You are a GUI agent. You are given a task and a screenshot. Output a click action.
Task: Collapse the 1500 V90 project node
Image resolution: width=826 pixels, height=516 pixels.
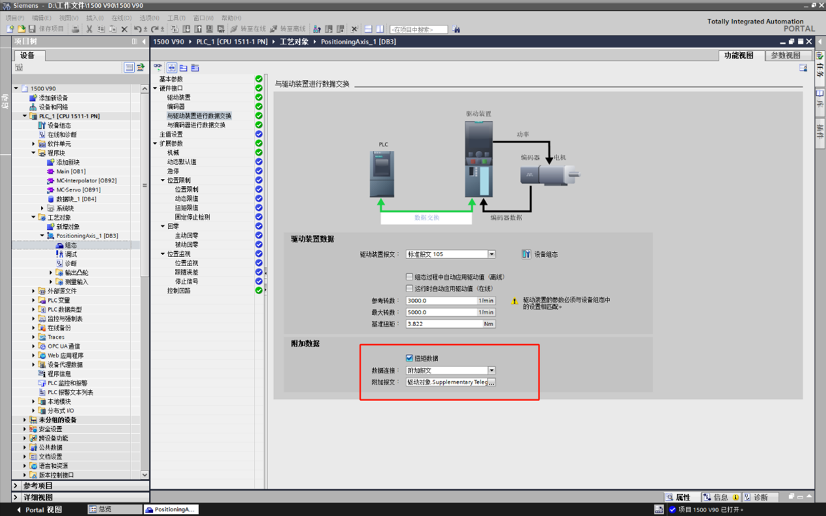click(x=16, y=88)
